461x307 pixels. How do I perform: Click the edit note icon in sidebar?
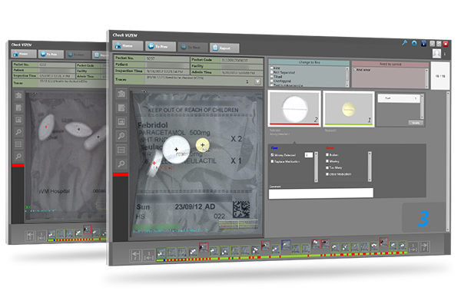[x=121, y=108]
